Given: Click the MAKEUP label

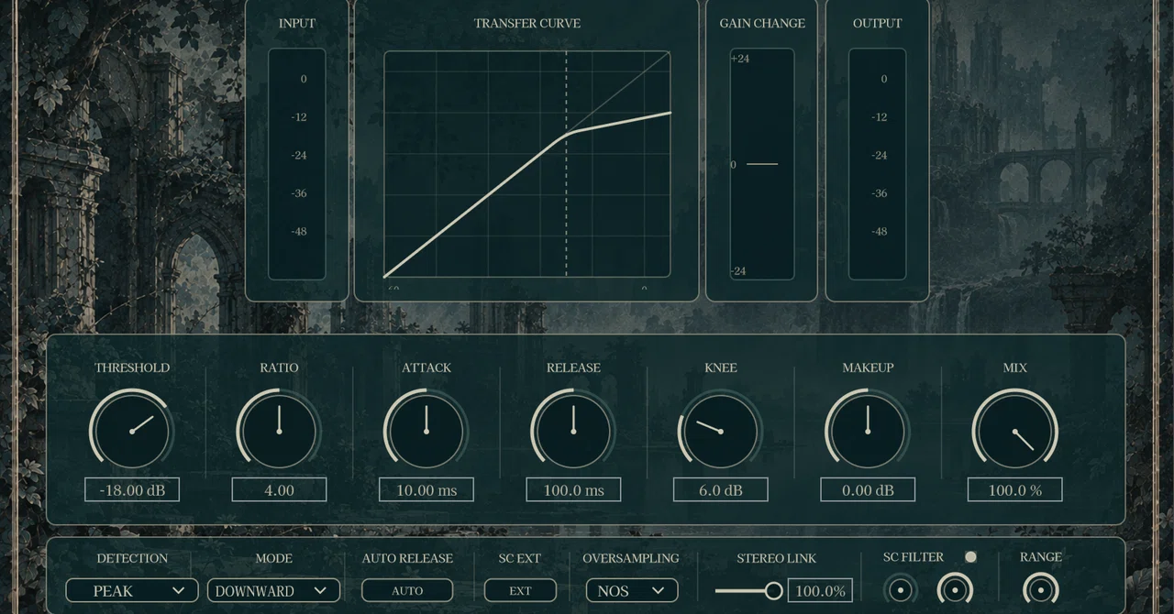Looking at the screenshot, I should pos(868,367).
